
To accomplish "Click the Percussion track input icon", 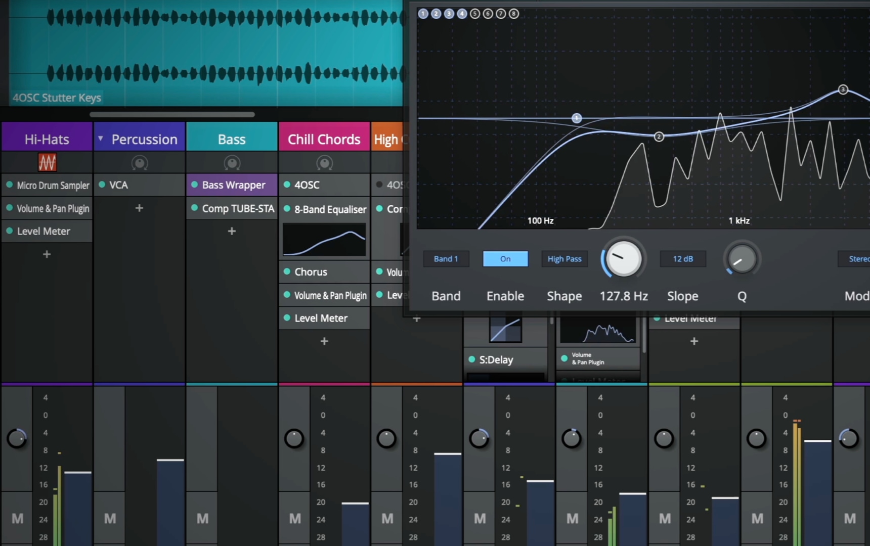I will 140,163.
